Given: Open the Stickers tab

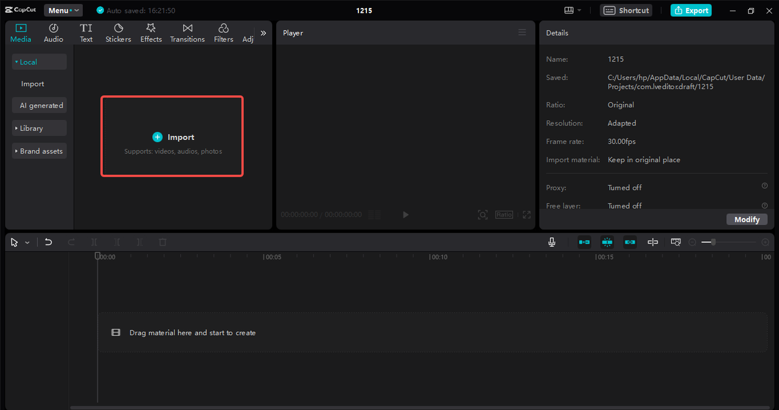Looking at the screenshot, I should 118,33.
